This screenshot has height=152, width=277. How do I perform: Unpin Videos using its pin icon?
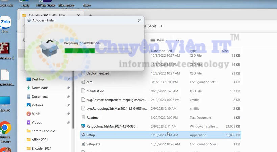68,122
